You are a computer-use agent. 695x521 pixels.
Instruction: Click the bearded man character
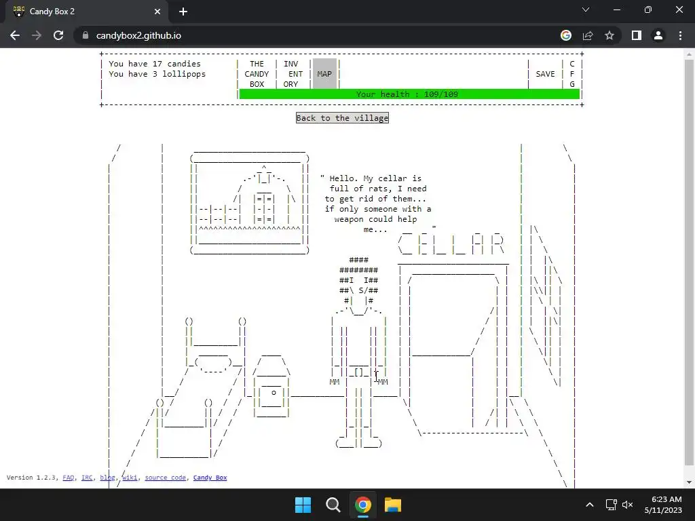[359, 352]
